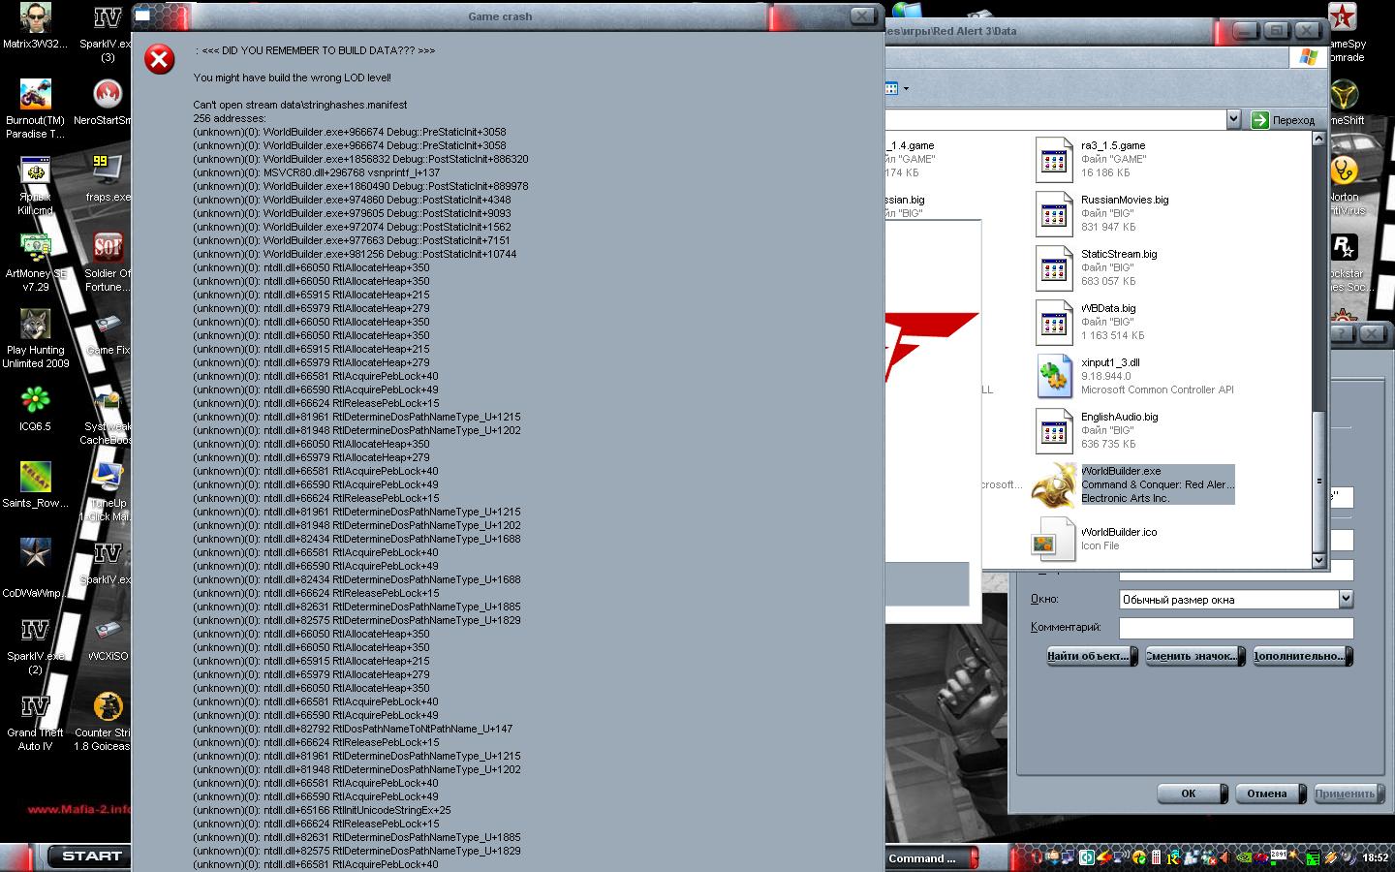The image size is (1395, 872).
Task: Open the ICQ6.5 desktop shortcut
Action: [35, 407]
